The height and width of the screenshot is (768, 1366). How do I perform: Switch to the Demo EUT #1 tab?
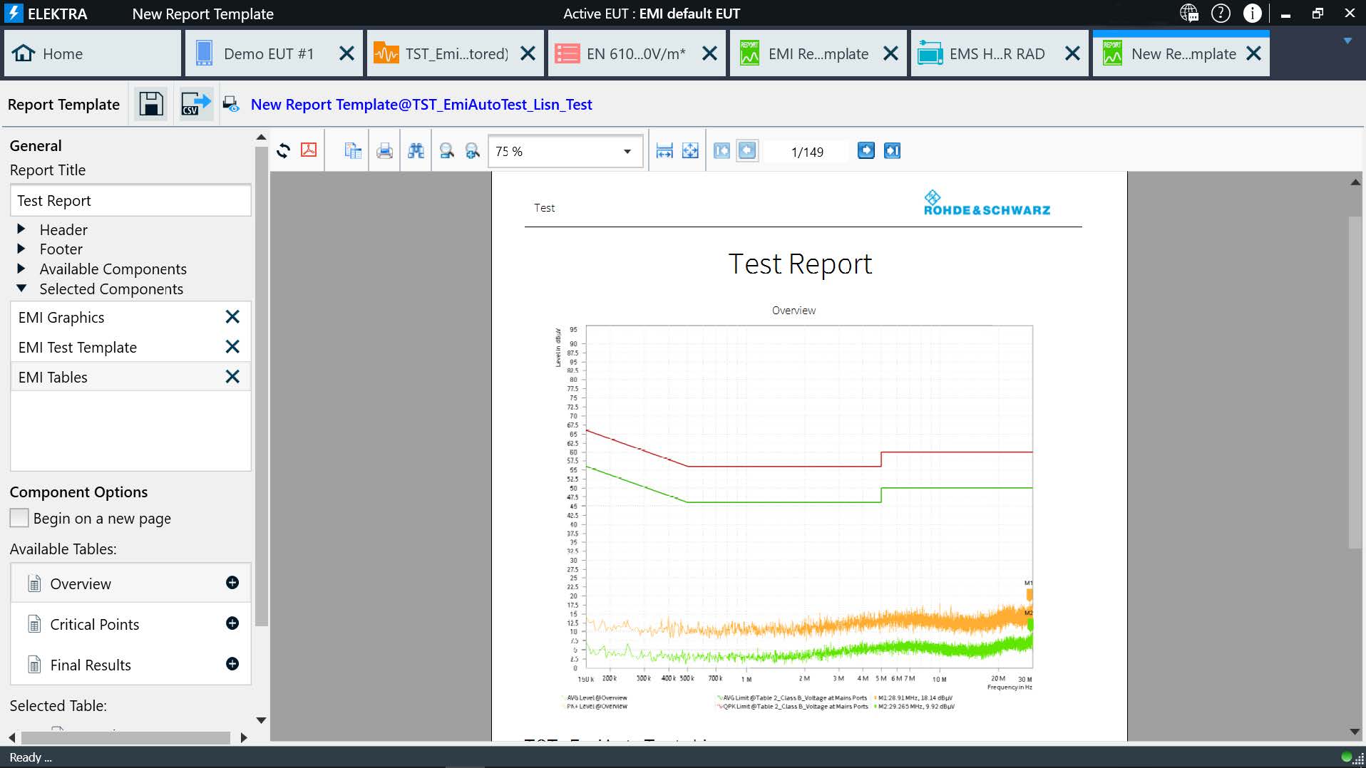(268, 54)
